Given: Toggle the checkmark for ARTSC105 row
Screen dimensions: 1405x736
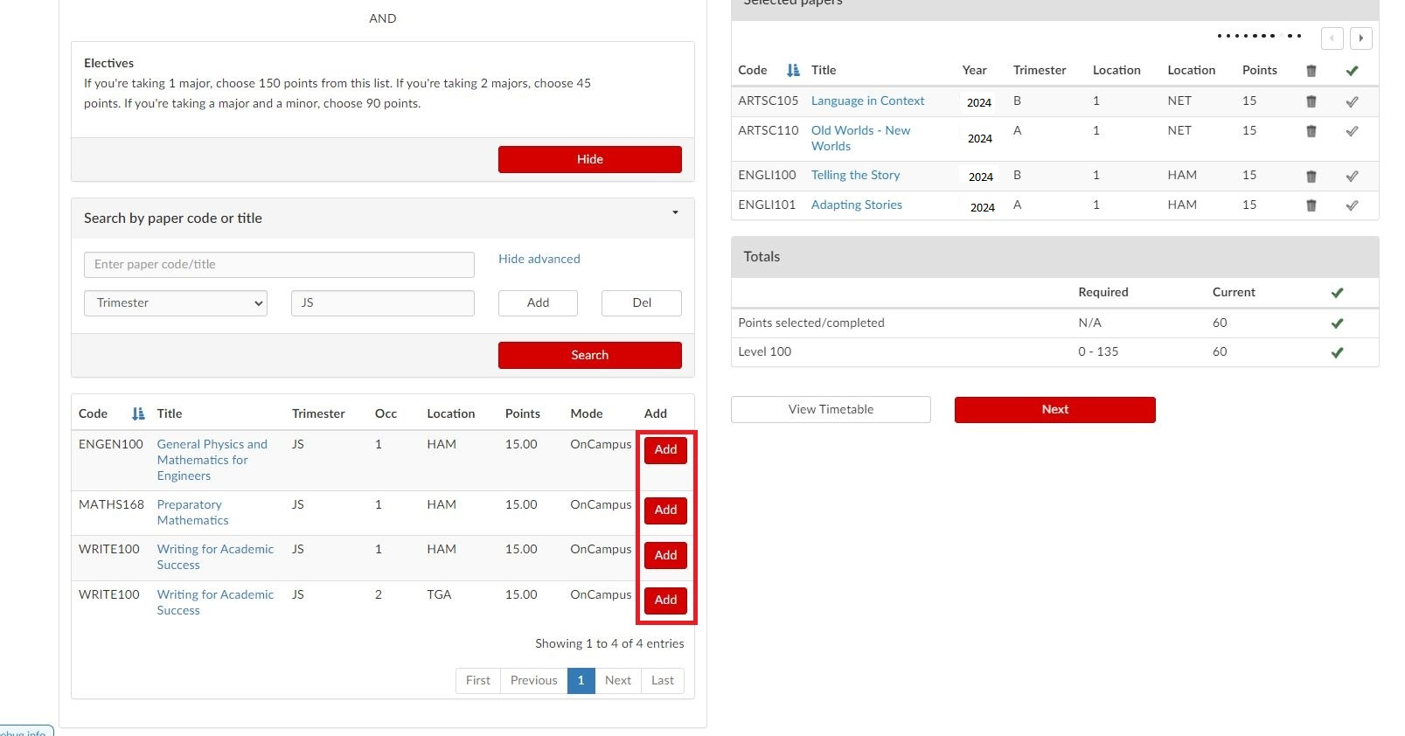Looking at the screenshot, I should coord(1352,101).
